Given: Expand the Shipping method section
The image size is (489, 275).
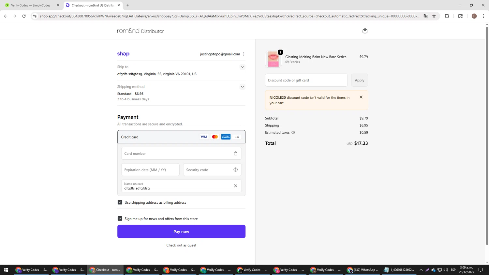Looking at the screenshot, I should pyautogui.click(x=242, y=87).
